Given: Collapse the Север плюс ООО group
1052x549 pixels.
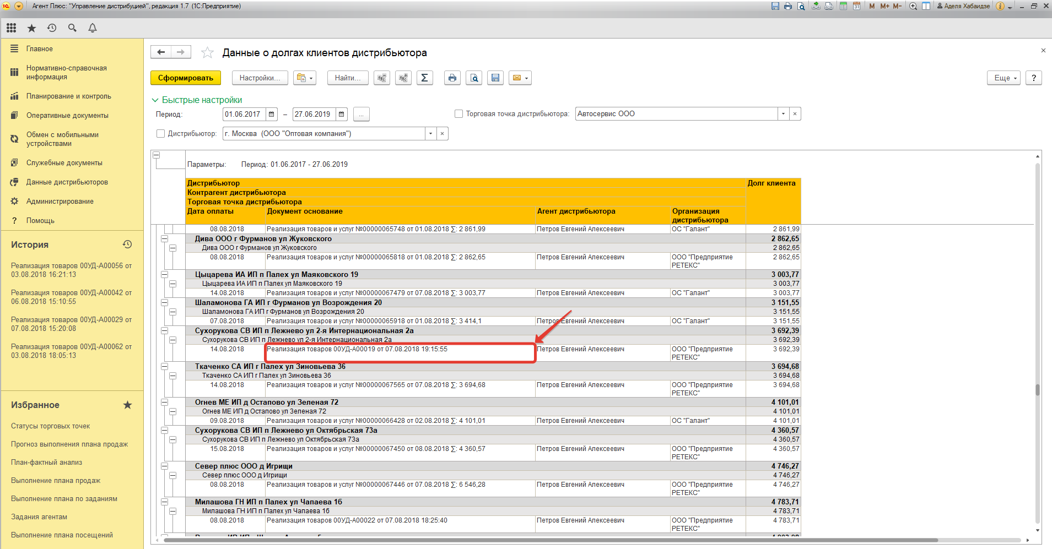Looking at the screenshot, I should (x=164, y=466).
